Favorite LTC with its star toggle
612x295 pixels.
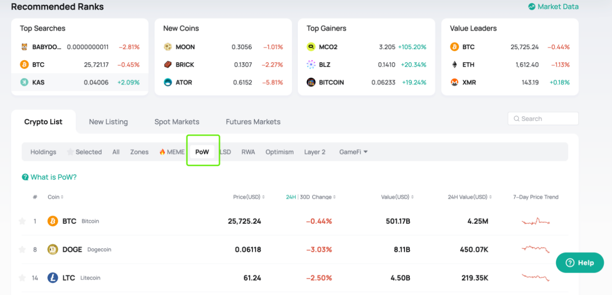(22, 278)
